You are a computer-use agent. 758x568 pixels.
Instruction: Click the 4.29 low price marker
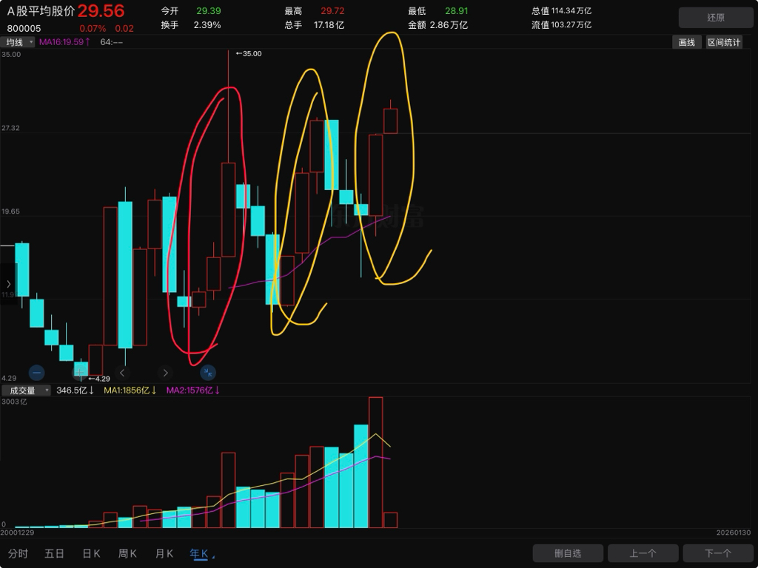point(99,379)
